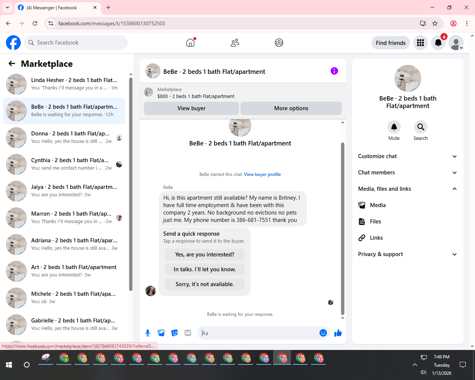The image size is (475, 380).
Task: Go to the Home feed icon
Action: [x=190, y=43]
